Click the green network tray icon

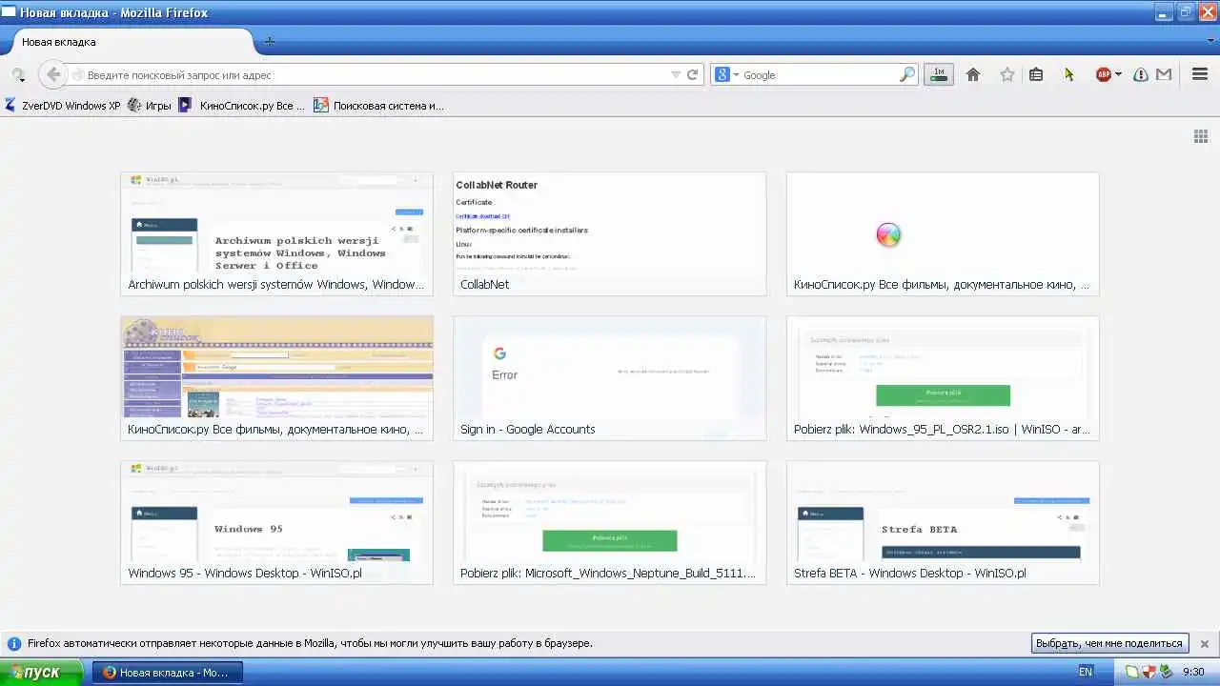[x=1165, y=672]
